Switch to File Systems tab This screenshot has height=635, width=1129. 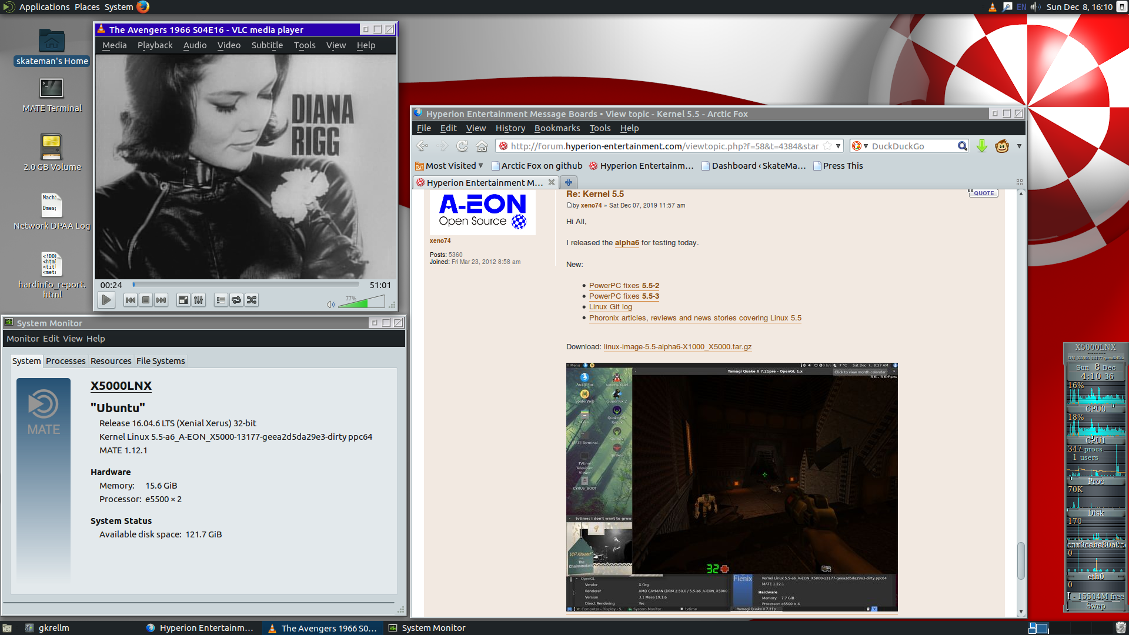pyautogui.click(x=161, y=361)
